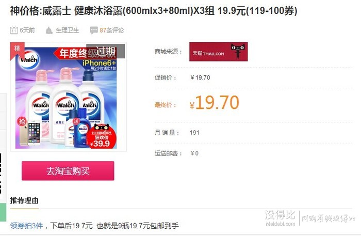
Task: Open the comments speech bubble icon
Action: (94, 30)
